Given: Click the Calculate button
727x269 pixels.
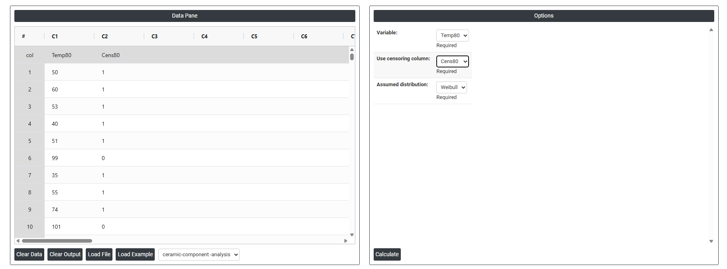Looking at the screenshot, I should coord(387,254).
